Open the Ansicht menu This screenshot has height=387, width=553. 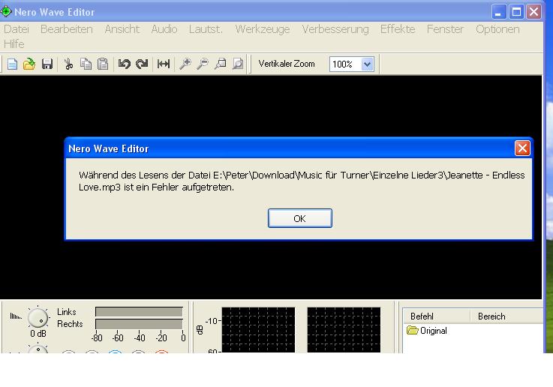(122, 29)
